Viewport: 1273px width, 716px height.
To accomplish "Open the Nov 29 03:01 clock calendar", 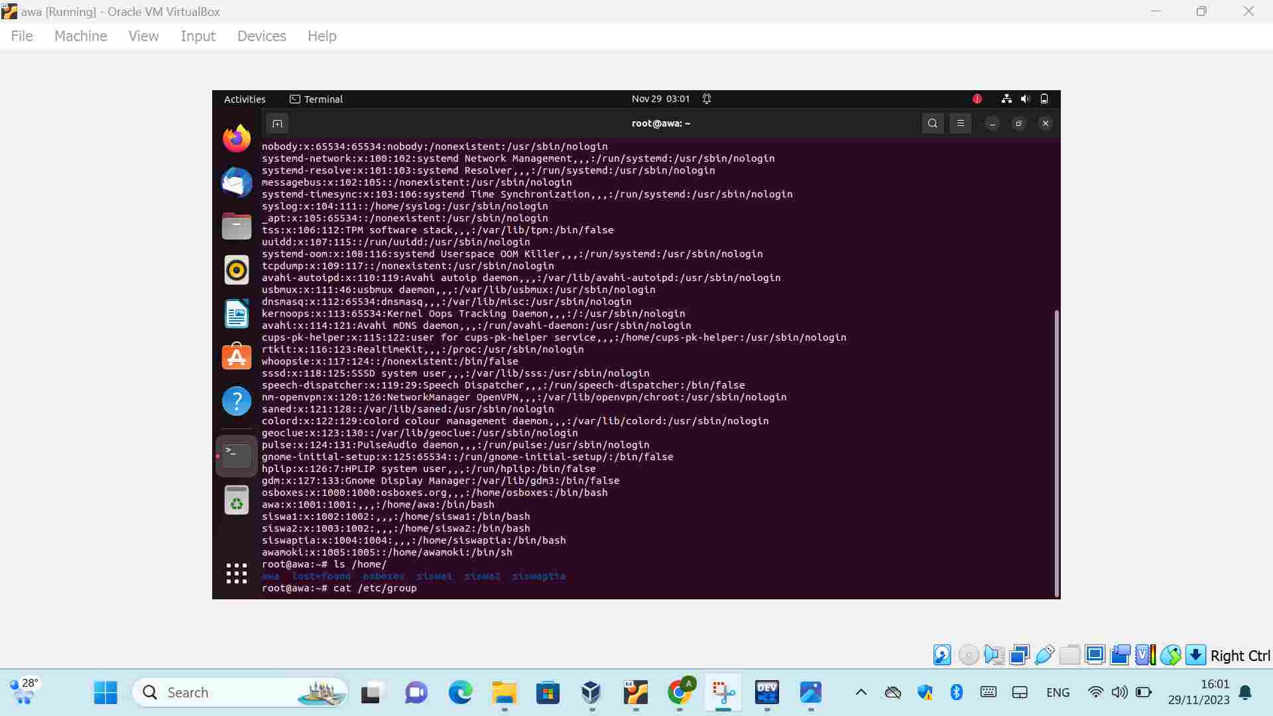I will [x=660, y=99].
